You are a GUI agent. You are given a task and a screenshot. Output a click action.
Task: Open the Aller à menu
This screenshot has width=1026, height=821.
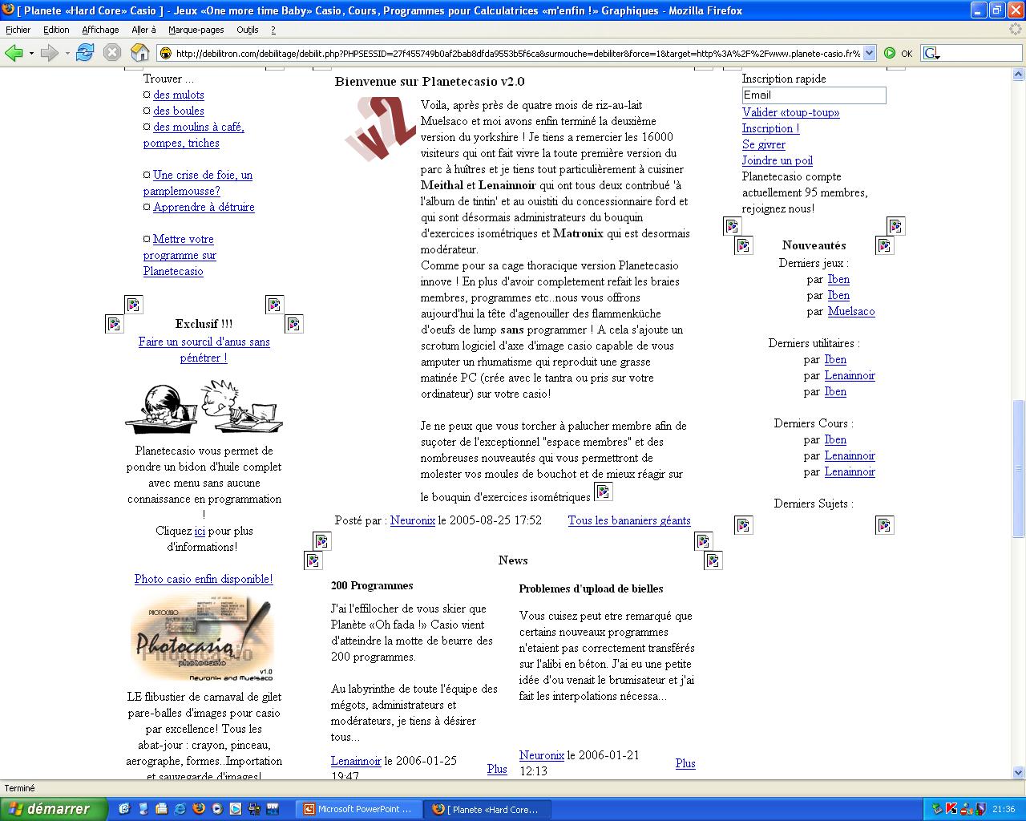tap(143, 30)
